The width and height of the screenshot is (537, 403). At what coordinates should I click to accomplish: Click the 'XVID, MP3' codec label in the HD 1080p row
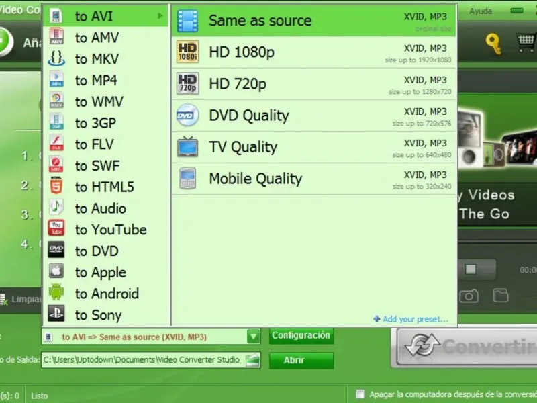coord(426,48)
